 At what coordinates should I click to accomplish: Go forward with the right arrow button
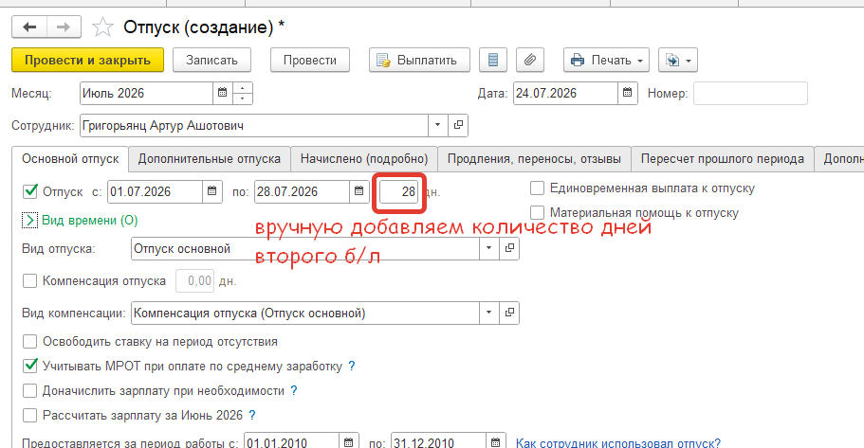(x=64, y=27)
